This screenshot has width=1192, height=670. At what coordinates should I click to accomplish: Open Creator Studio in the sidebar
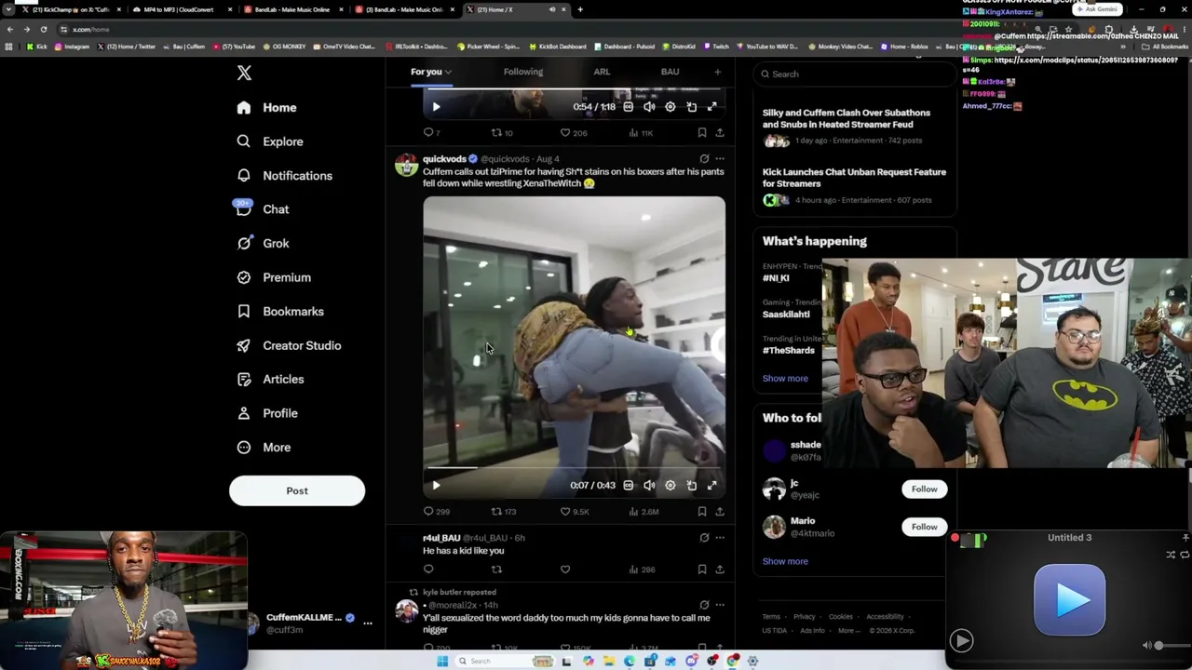289,345
